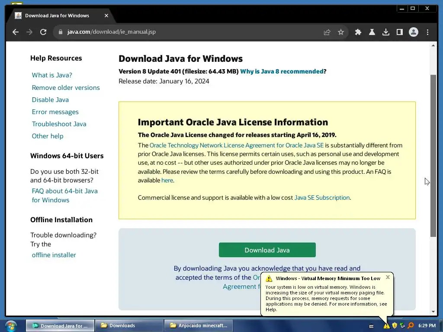The width and height of the screenshot is (443, 332).
Task: Share this page using the share icon
Action: tap(327, 32)
